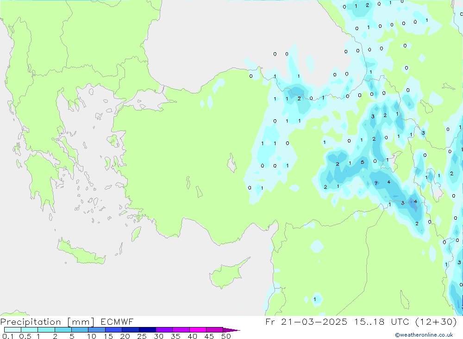Click legend scale label '50'
The height and width of the screenshot is (339, 463).
[226, 336]
